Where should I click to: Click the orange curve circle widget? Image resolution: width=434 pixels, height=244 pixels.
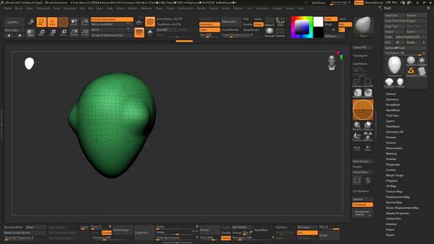363,110
